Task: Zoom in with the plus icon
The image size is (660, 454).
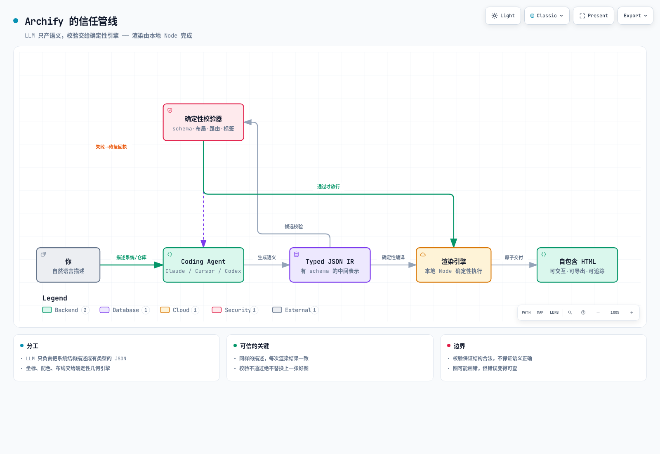Action: click(632, 312)
